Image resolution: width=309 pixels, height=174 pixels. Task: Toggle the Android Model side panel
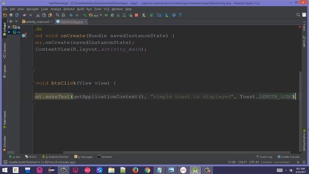304,140
